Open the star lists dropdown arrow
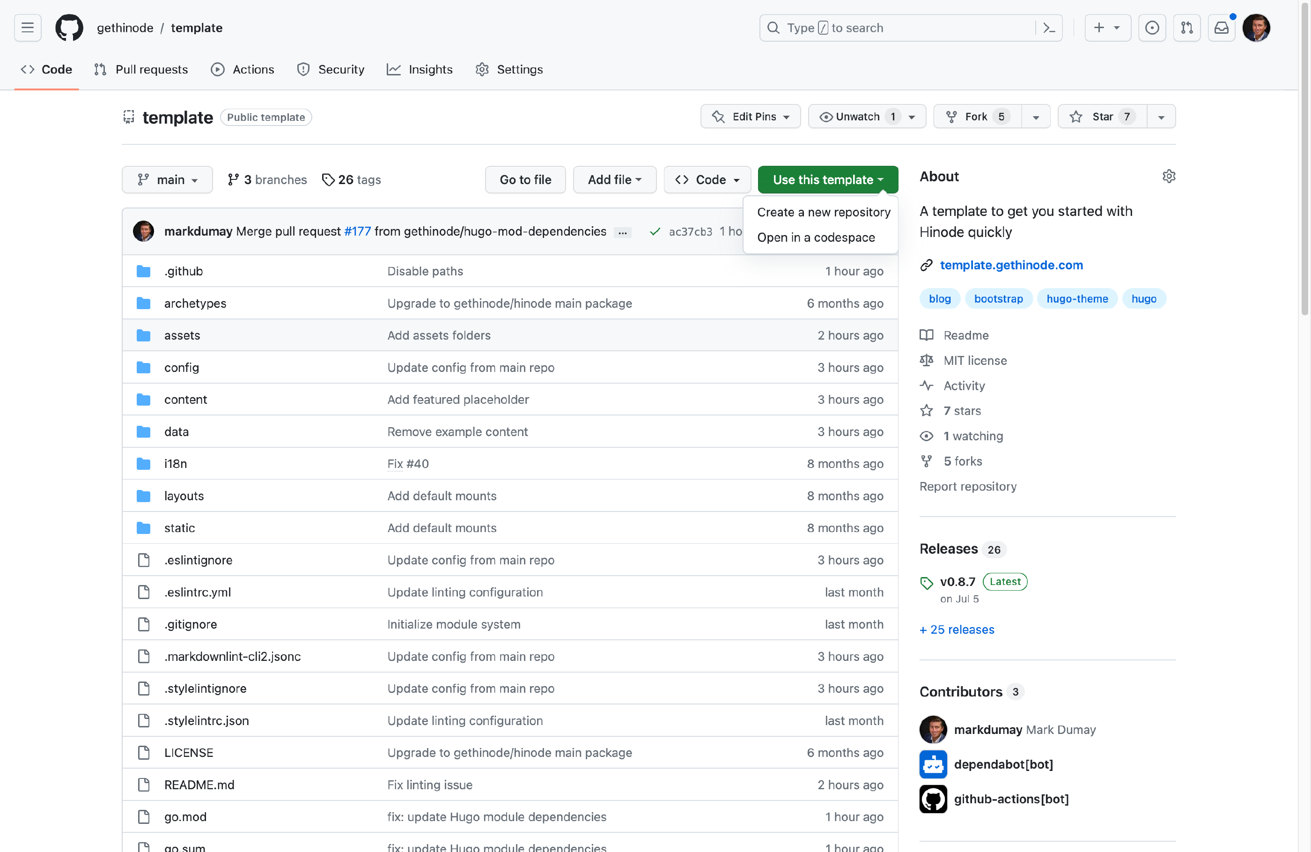Viewport: 1311px width, 852px height. point(1161,117)
